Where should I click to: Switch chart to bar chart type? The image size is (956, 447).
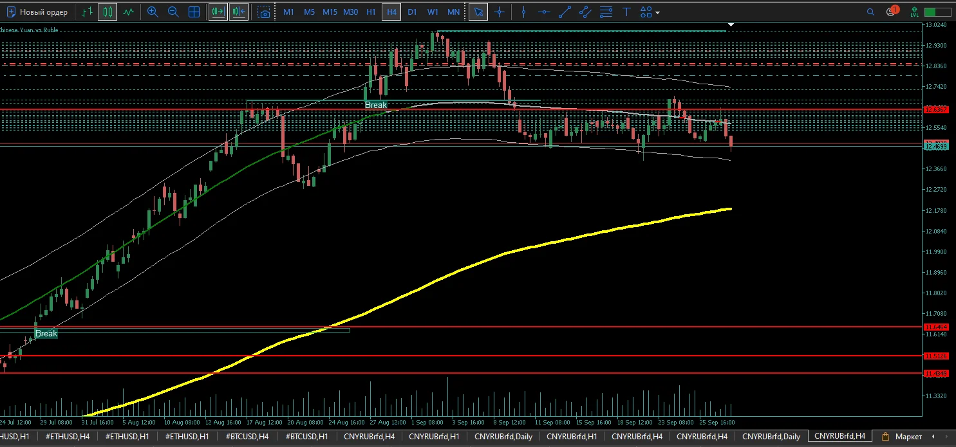tap(88, 12)
